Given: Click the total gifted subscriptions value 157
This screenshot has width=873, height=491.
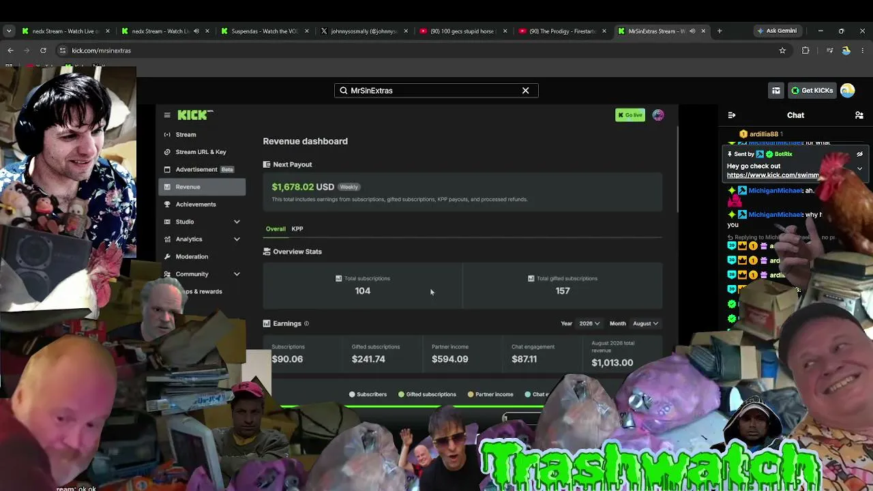Looking at the screenshot, I should pos(563,291).
